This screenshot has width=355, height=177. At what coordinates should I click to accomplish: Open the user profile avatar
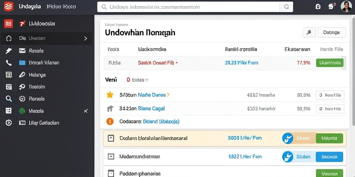coord(346,7)
